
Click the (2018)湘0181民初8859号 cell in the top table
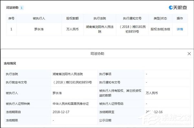[x=132, y=29]
